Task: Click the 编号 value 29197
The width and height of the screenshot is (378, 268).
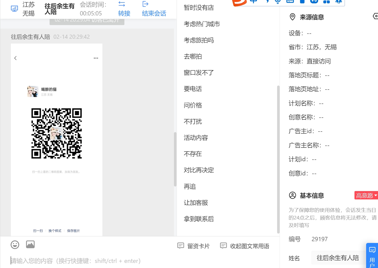Action: (x=320, y=239)
